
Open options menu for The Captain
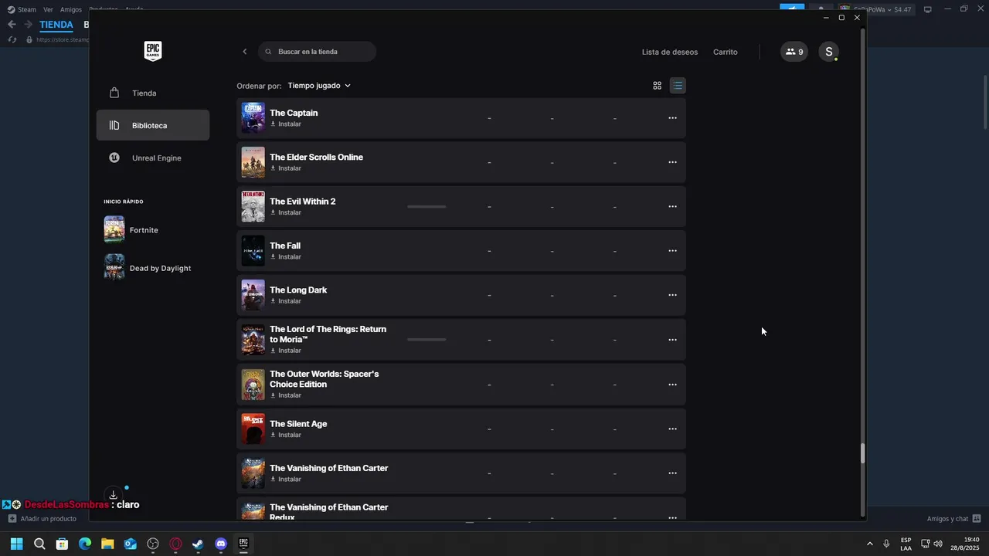point(672,118)
